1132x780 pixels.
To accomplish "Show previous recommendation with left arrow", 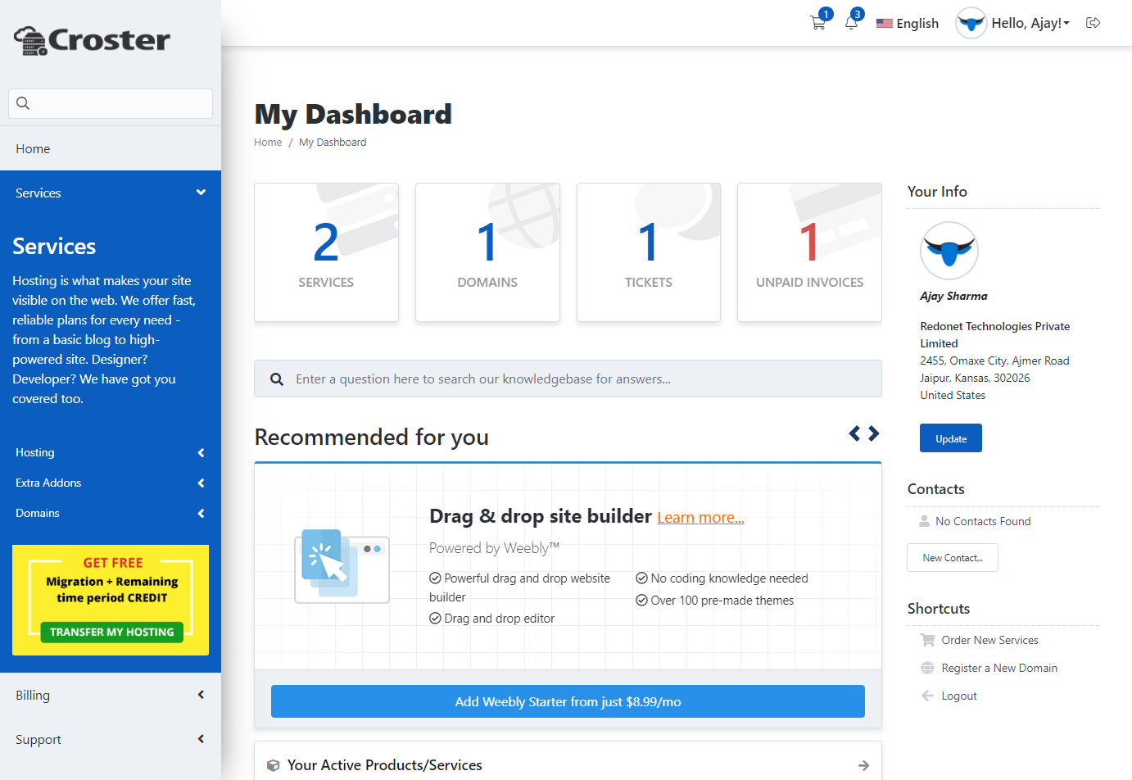I will pyautogui.click(x=854, y=433).
